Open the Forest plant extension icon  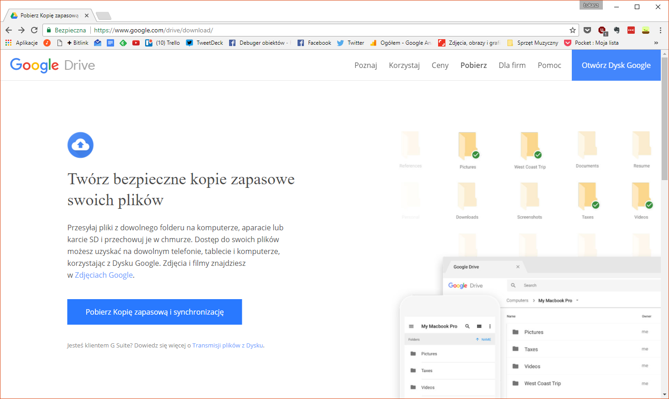[x=646, y=30]
